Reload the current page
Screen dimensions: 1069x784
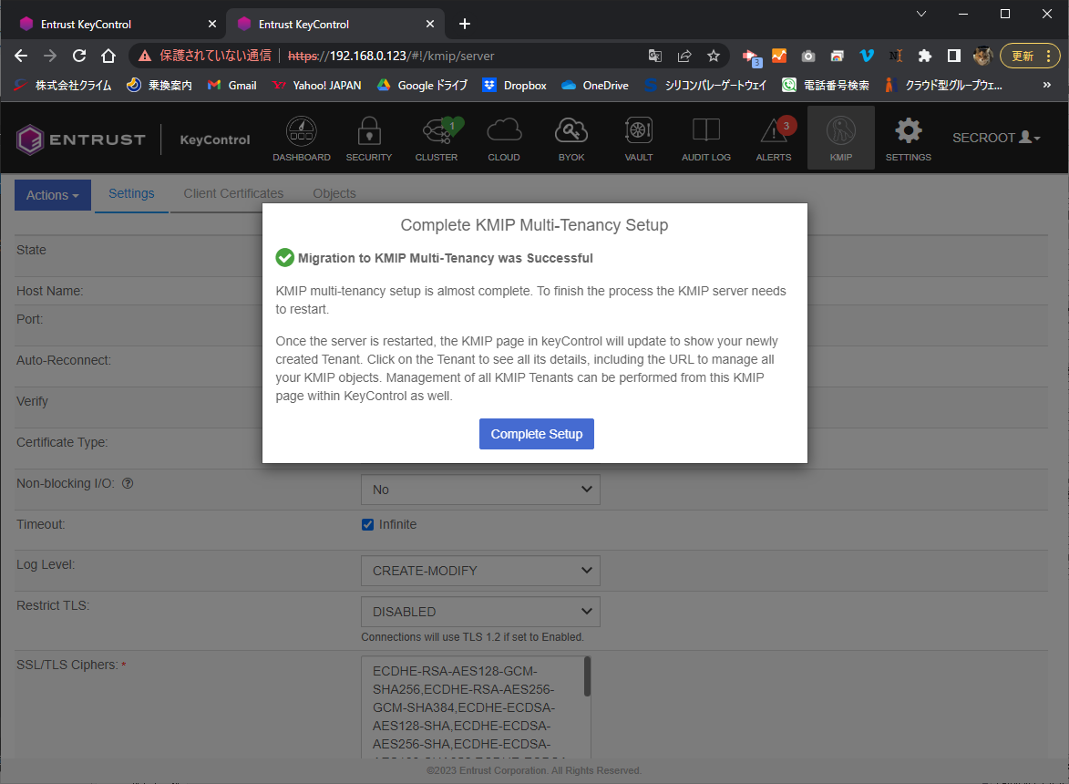coord(79,56)
